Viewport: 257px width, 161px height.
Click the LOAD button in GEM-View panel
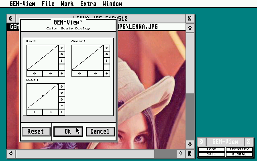point(212,149)
